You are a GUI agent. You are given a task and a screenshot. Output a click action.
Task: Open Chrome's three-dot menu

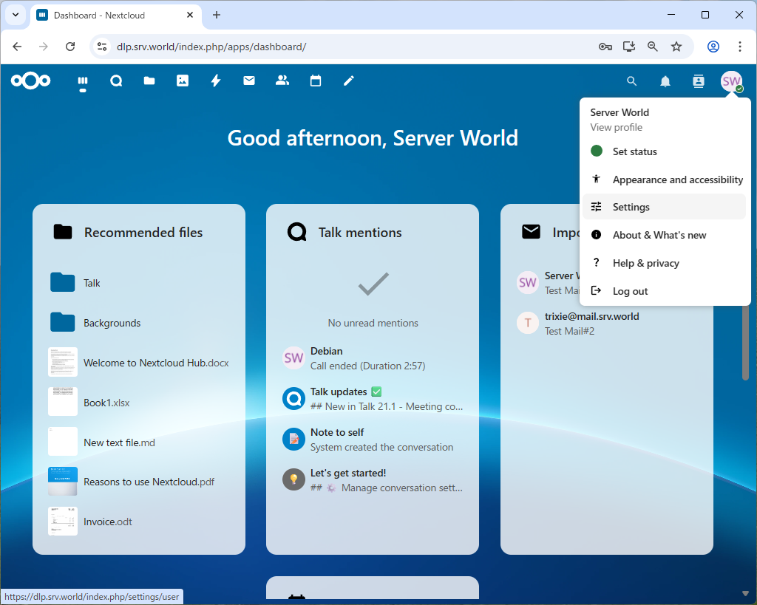tap(740, 47)
